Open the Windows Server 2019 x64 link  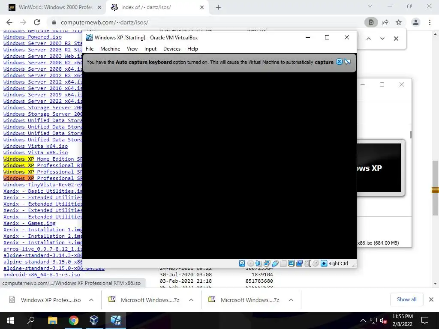coord(43,95)
